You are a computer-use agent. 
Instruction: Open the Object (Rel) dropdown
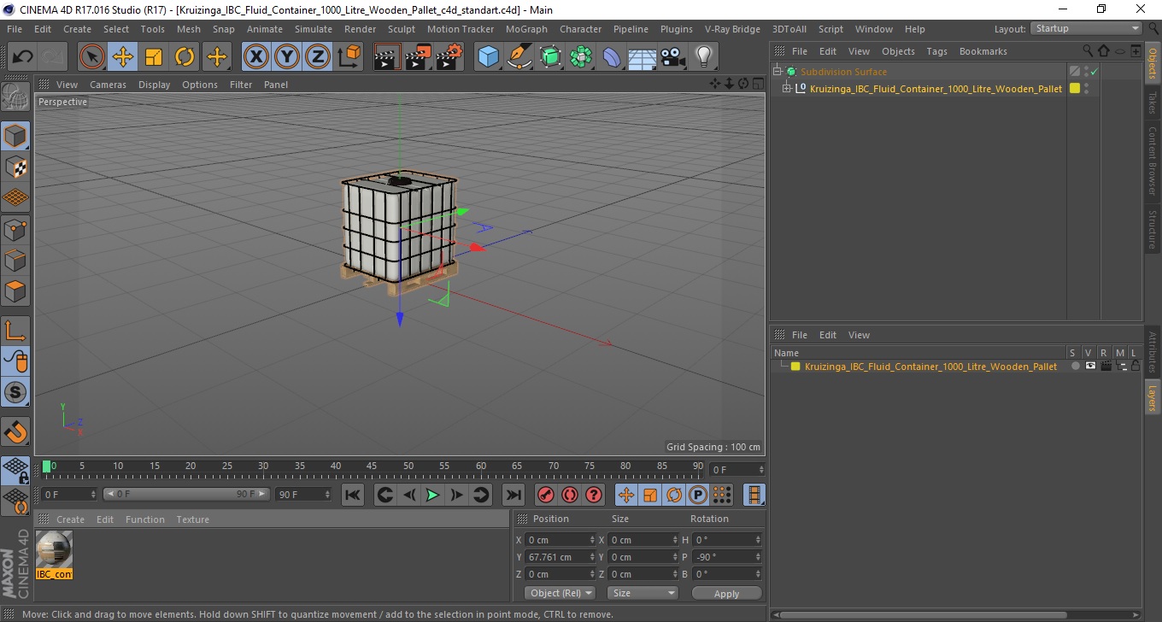click(560, 593)
